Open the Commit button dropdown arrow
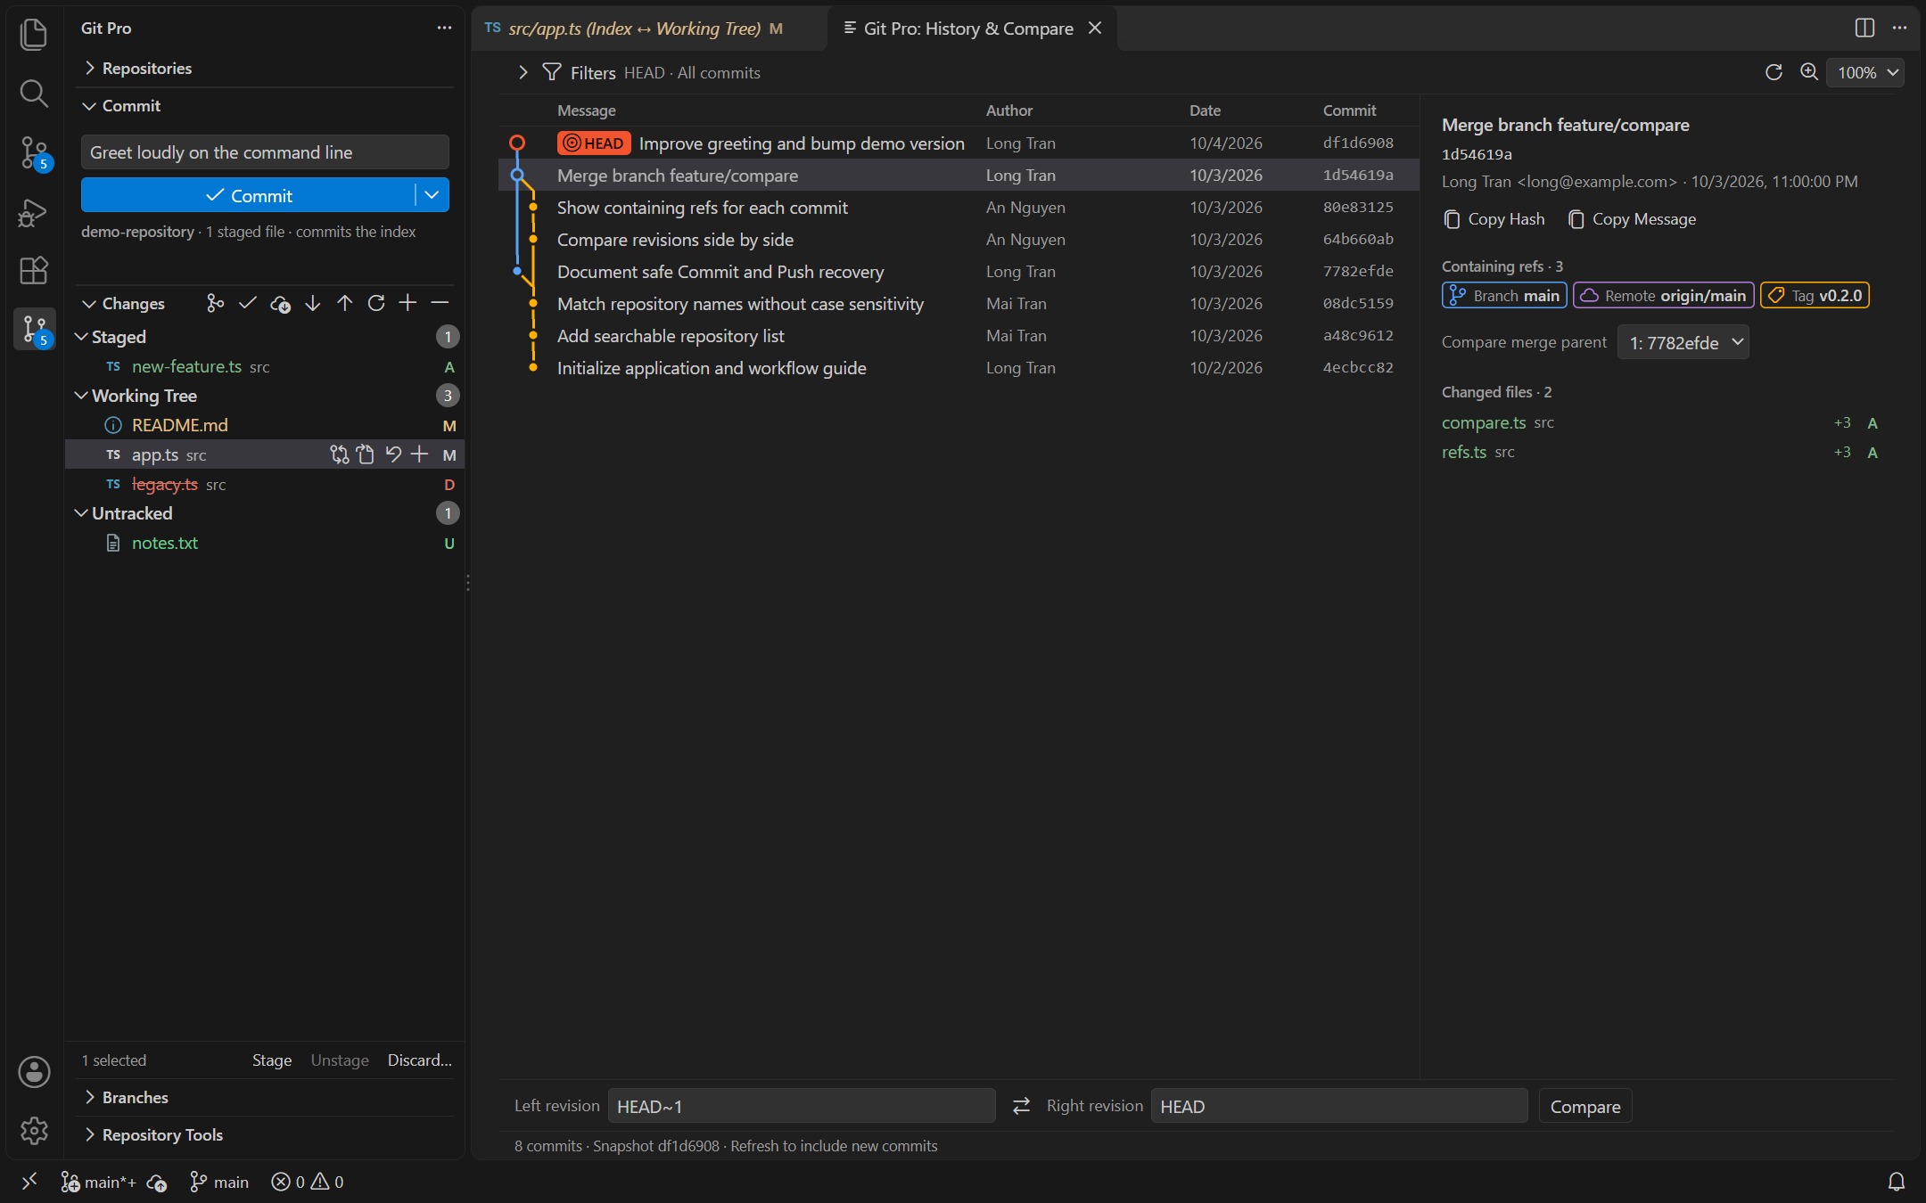This screenshot has height=1203, width=1926. (432, 195)
